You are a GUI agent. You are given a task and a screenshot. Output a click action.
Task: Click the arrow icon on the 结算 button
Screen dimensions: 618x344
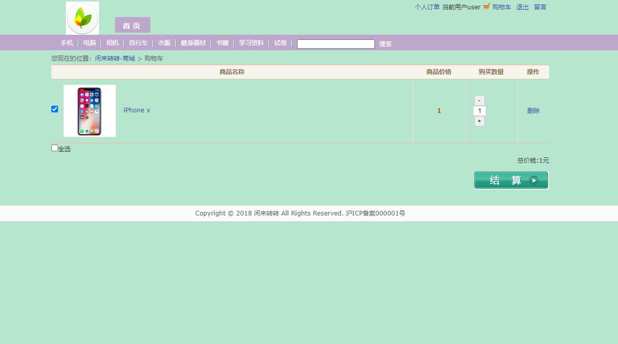pyautogui.click(x=534, y=180)
